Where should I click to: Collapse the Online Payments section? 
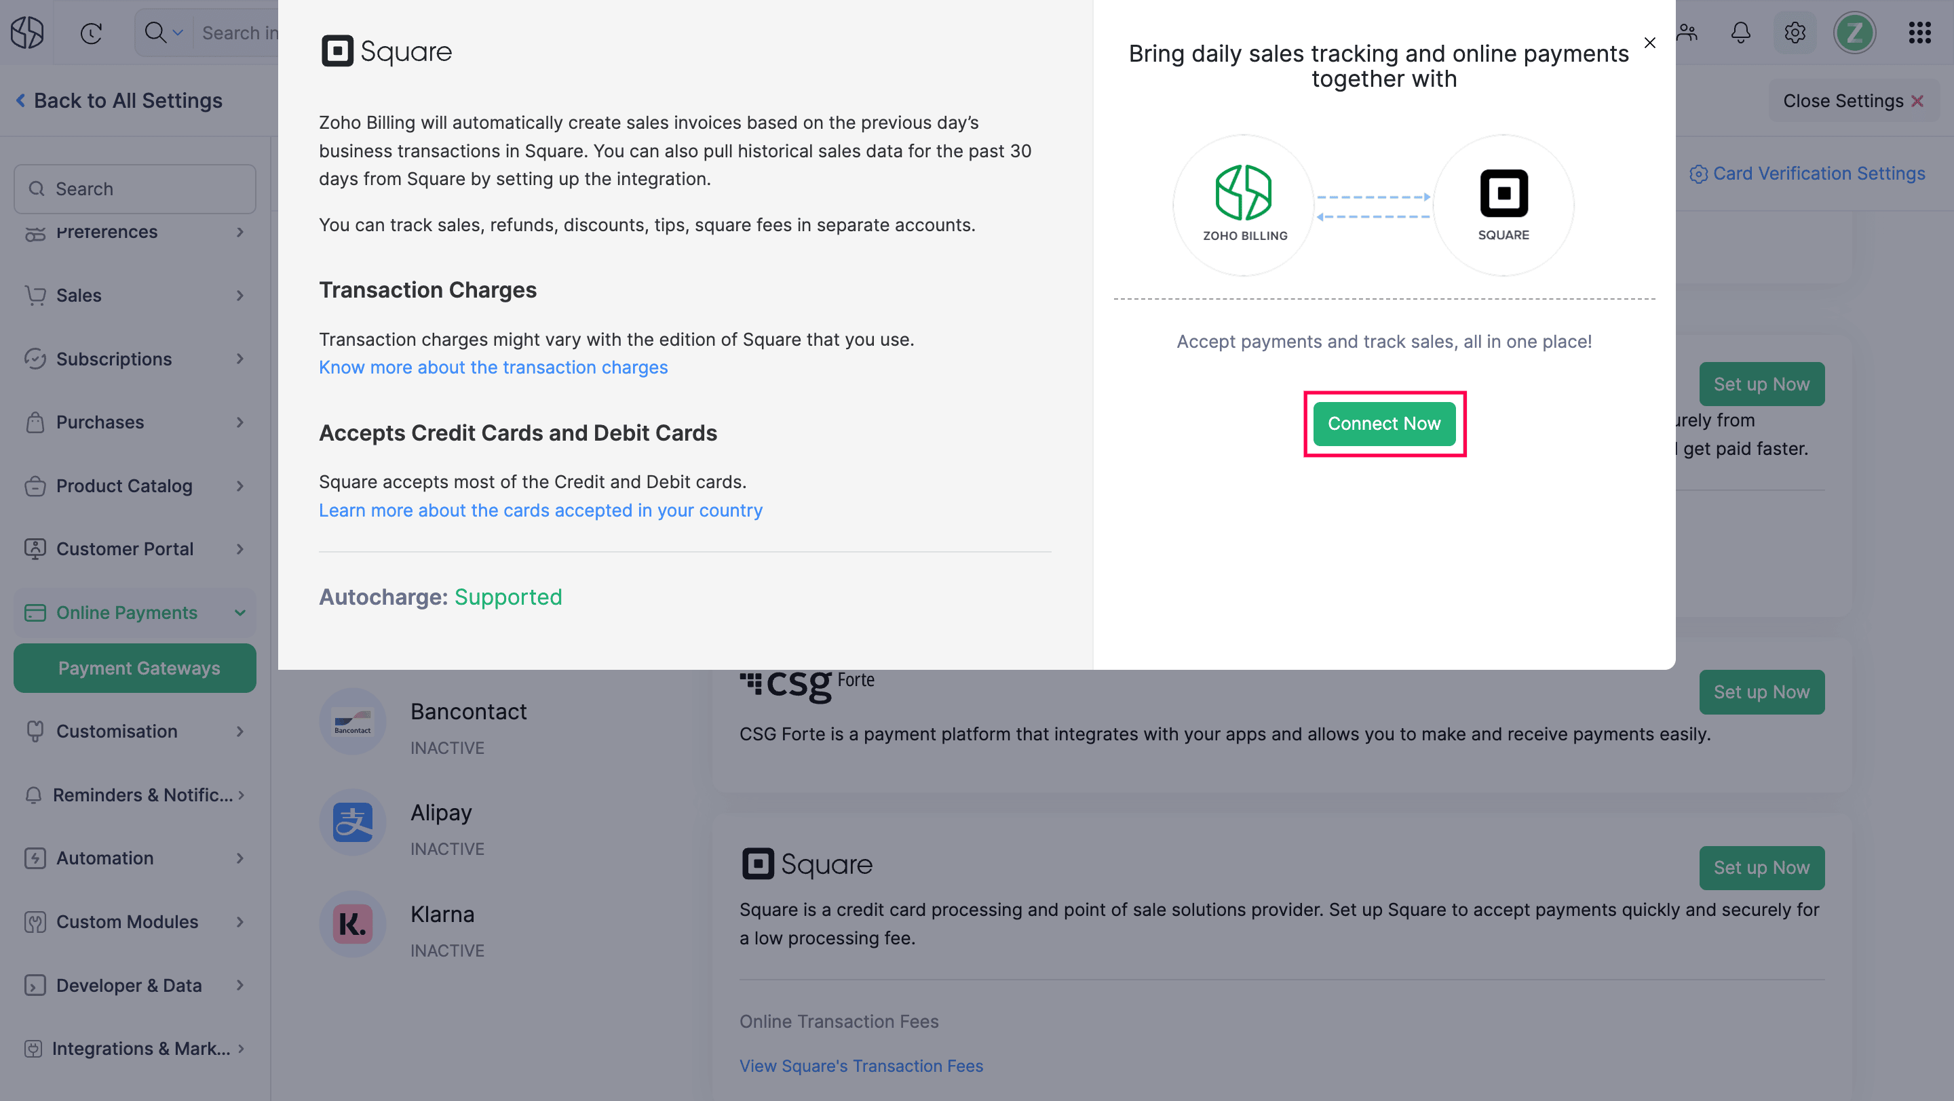click(x=240, y=612)
